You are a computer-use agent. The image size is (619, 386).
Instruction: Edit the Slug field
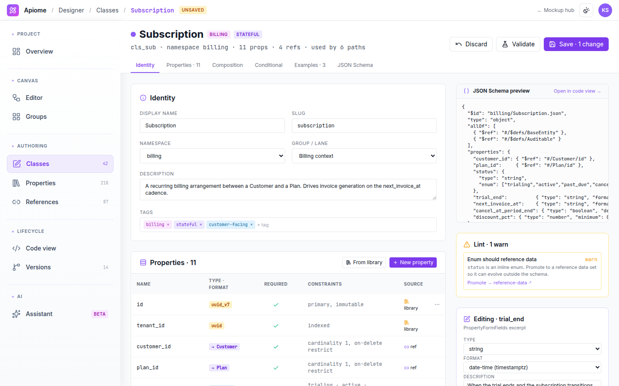[364, 126]
